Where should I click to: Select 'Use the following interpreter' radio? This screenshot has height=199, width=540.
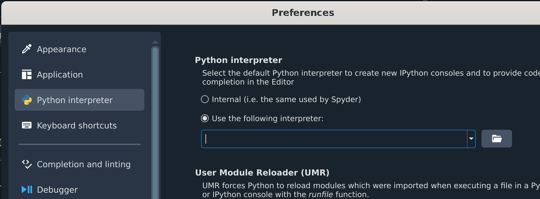[x=205, y=119]
